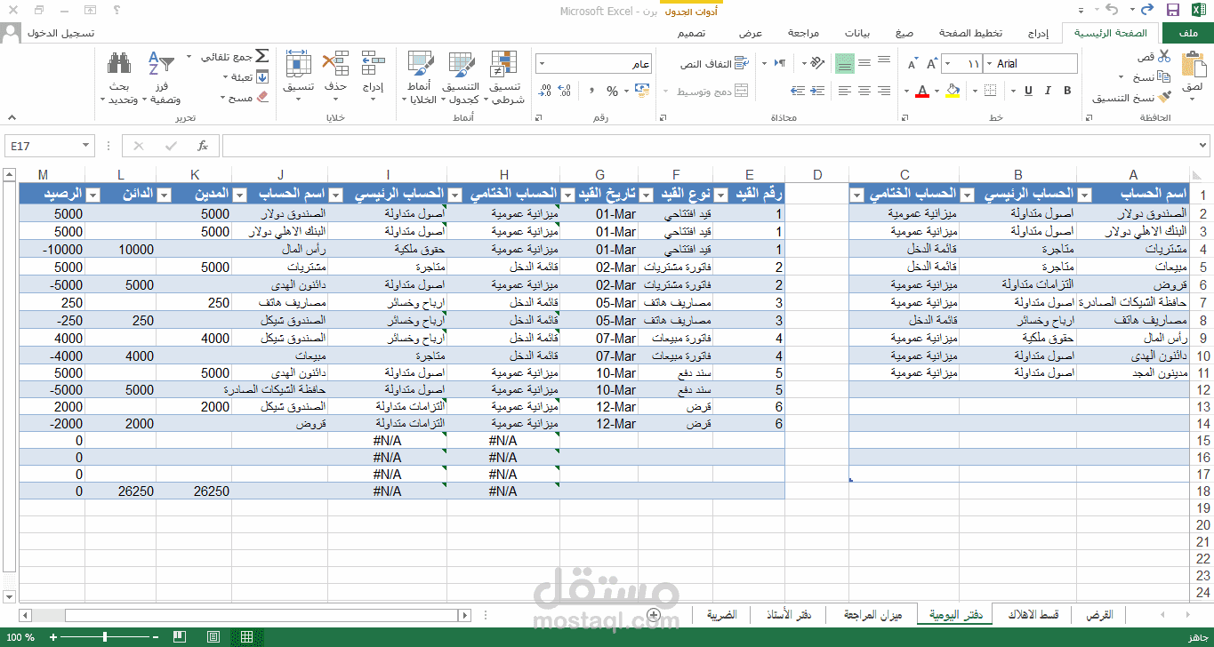Click the Fill Color bucket icon
The image size is (1214, 647).
pyautogui.click(x=953, y=90)
